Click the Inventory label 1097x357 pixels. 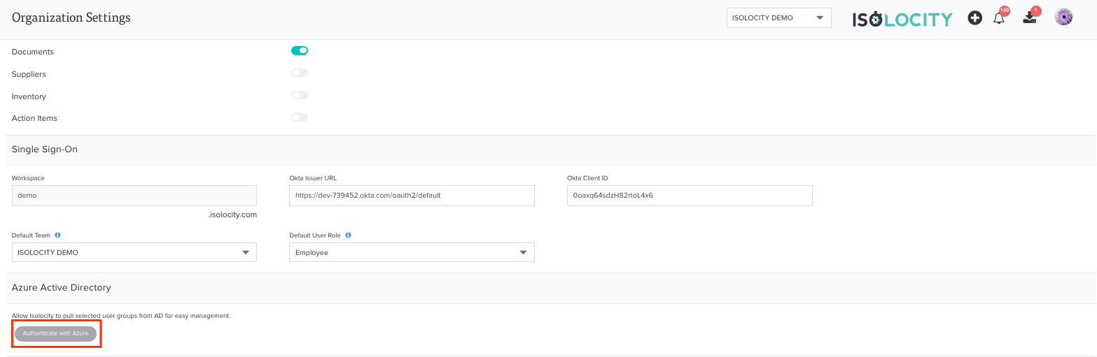pos(29,96)
